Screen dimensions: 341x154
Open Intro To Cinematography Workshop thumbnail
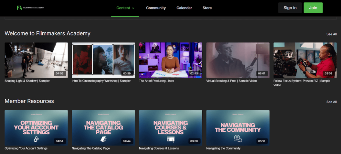(x=103, y=60)
